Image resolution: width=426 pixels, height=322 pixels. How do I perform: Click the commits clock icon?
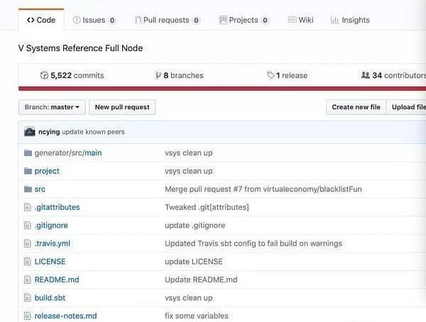[x=44, y=75]
